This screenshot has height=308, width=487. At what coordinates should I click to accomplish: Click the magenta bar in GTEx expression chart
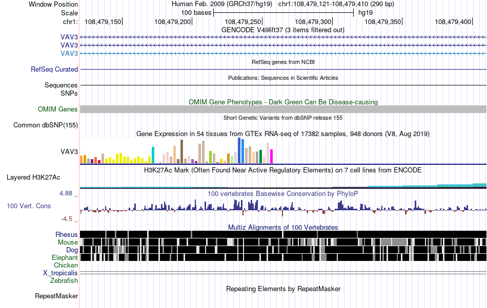272,156
